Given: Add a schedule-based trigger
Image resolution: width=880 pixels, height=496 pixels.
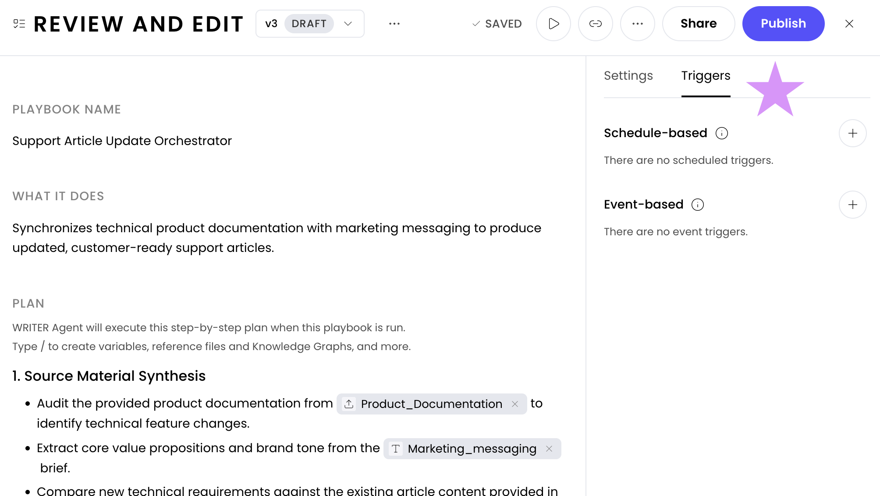Looking at the screenshot, I should coord(852,133).
